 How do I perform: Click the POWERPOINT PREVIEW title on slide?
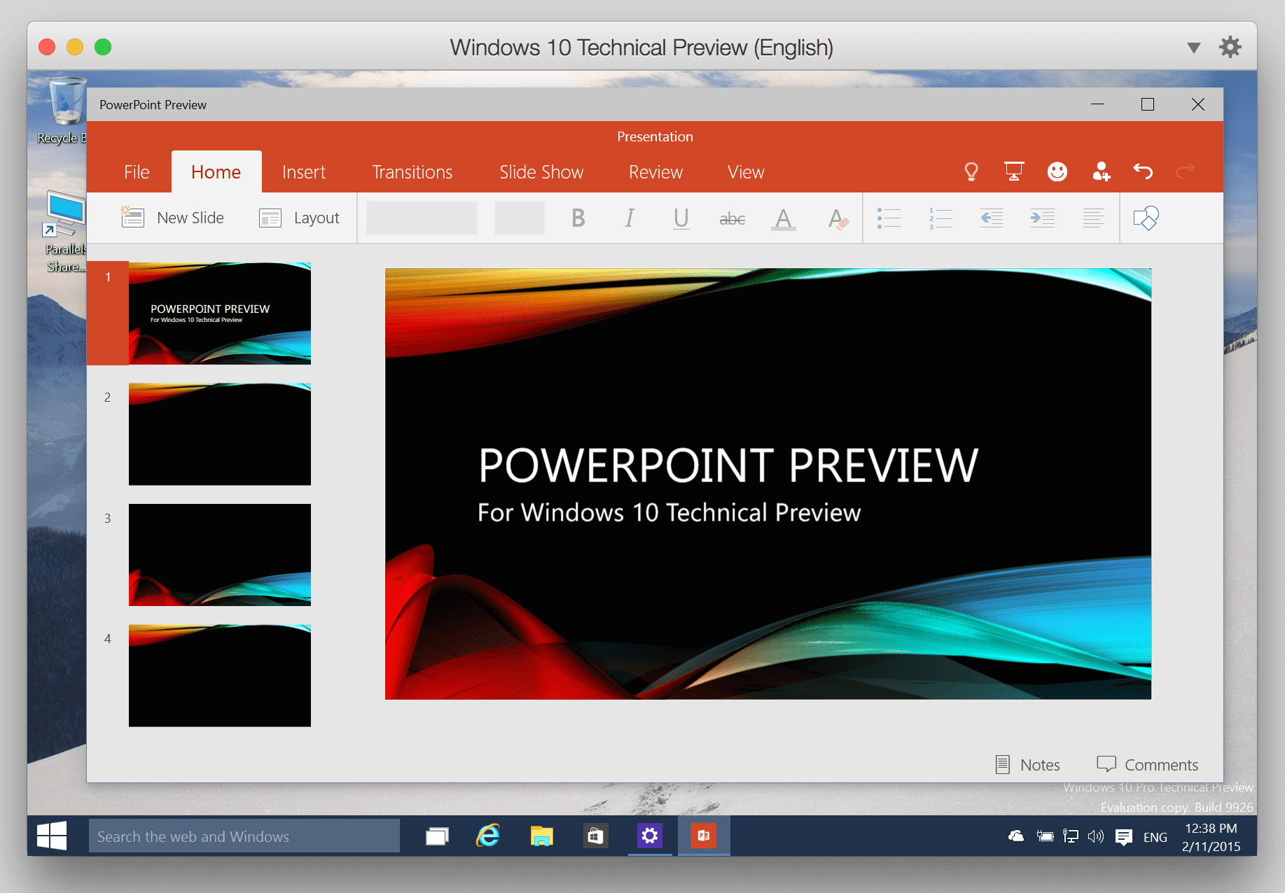click(728, 465)
